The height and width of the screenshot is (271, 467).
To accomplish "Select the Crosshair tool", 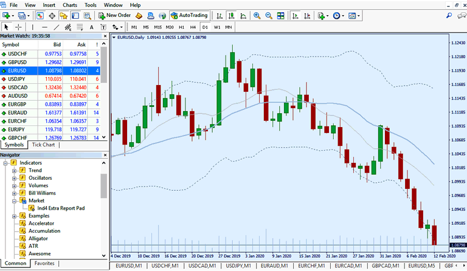I will pyautogui.click(x=18, y=27).
